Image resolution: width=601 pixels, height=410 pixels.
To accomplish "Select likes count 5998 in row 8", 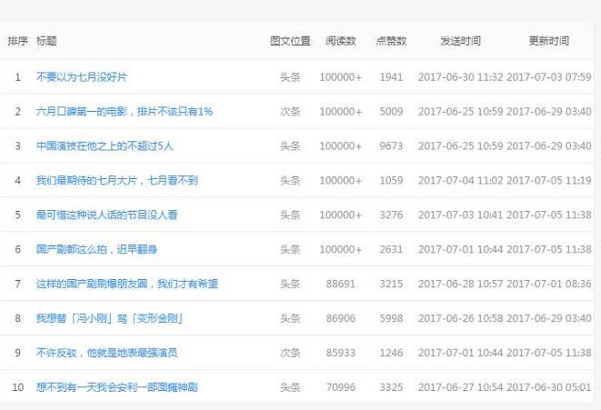I will pyautogui.click(x=391, y=318).
